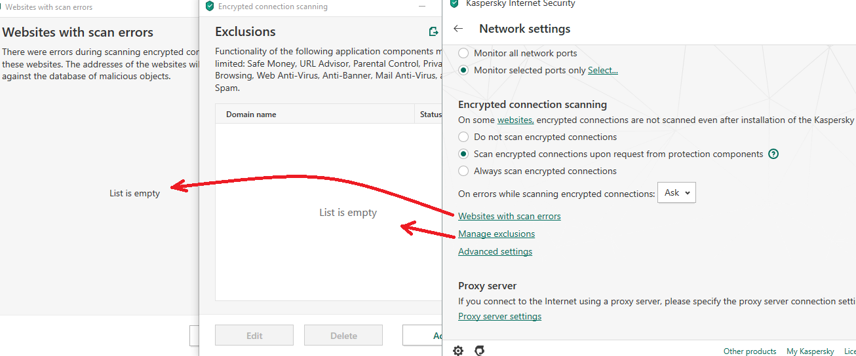
Task: Click the Delete button in Exclusions
Action: pos(343,336)
